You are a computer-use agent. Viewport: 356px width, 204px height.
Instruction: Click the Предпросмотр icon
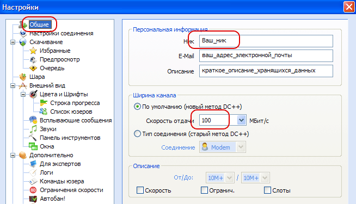(33, 59)
